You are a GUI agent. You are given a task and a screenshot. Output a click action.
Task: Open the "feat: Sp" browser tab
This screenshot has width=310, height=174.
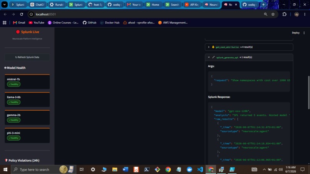(95, 5)
